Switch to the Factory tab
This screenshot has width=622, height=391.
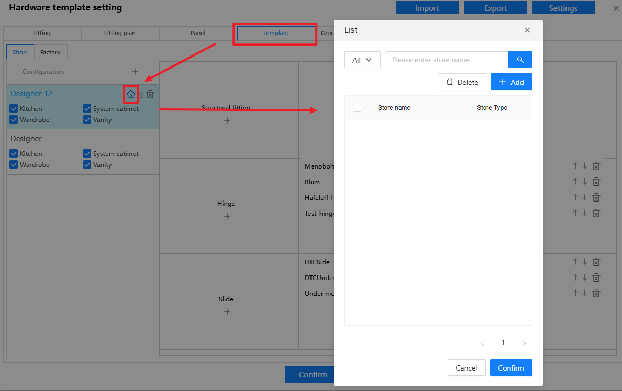coord(50,52)
